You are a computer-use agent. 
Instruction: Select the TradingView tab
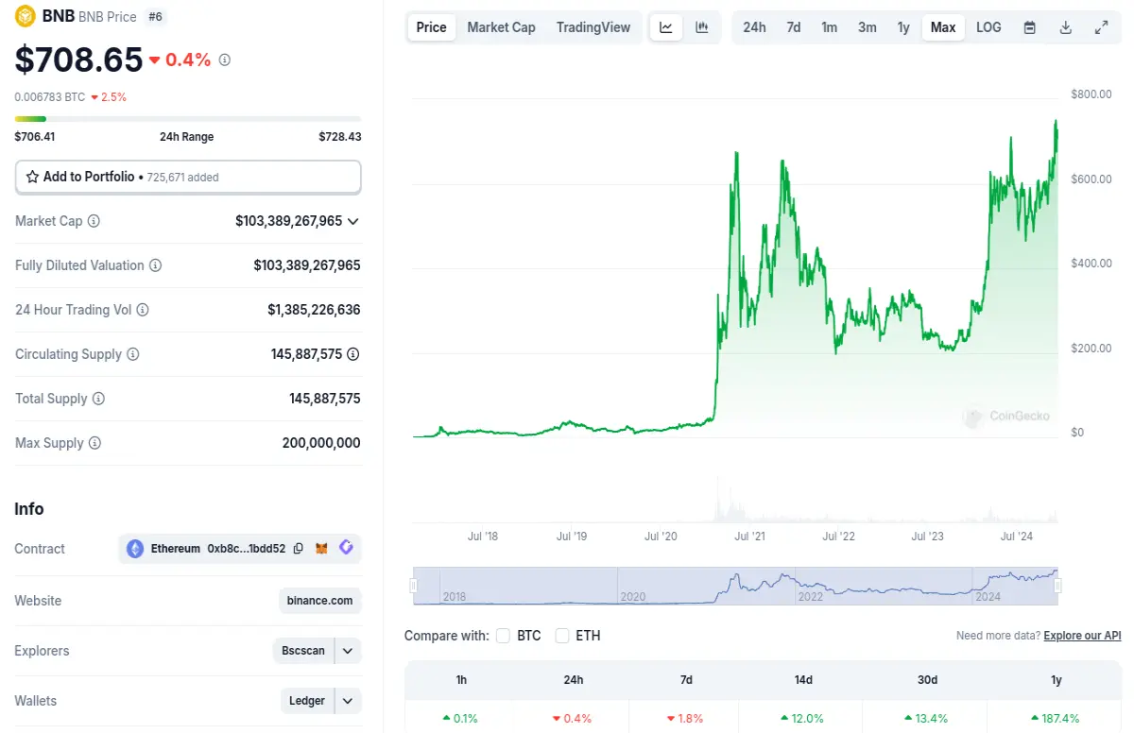tap(593, 27)
